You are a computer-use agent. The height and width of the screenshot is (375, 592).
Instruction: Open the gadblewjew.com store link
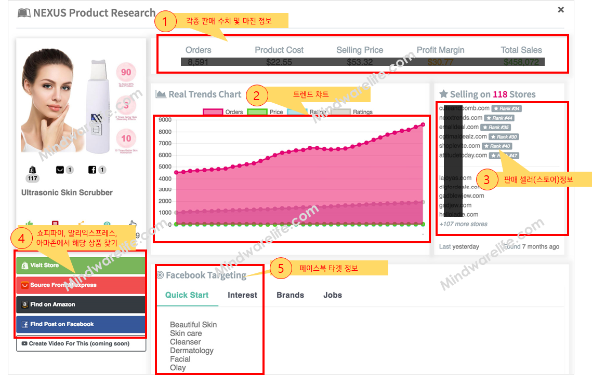coord(462,196)
